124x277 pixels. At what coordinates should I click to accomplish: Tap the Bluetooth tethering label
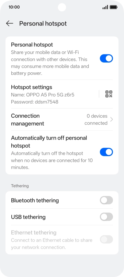35,200
